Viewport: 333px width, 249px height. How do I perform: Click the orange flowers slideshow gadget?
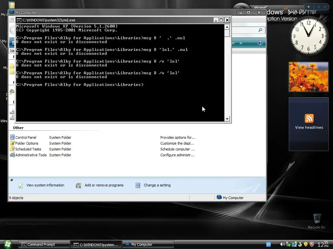(x=308, y=77)
